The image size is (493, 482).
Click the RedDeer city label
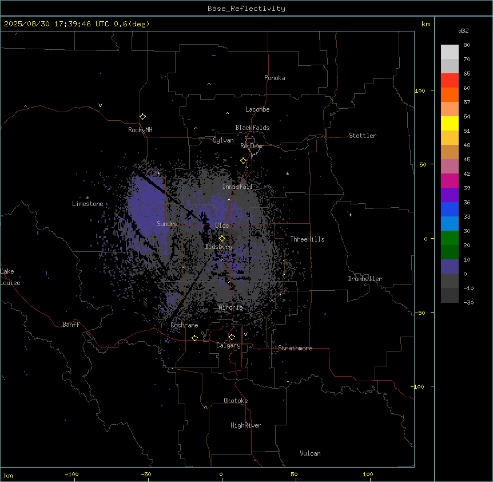tap(252, 146)
